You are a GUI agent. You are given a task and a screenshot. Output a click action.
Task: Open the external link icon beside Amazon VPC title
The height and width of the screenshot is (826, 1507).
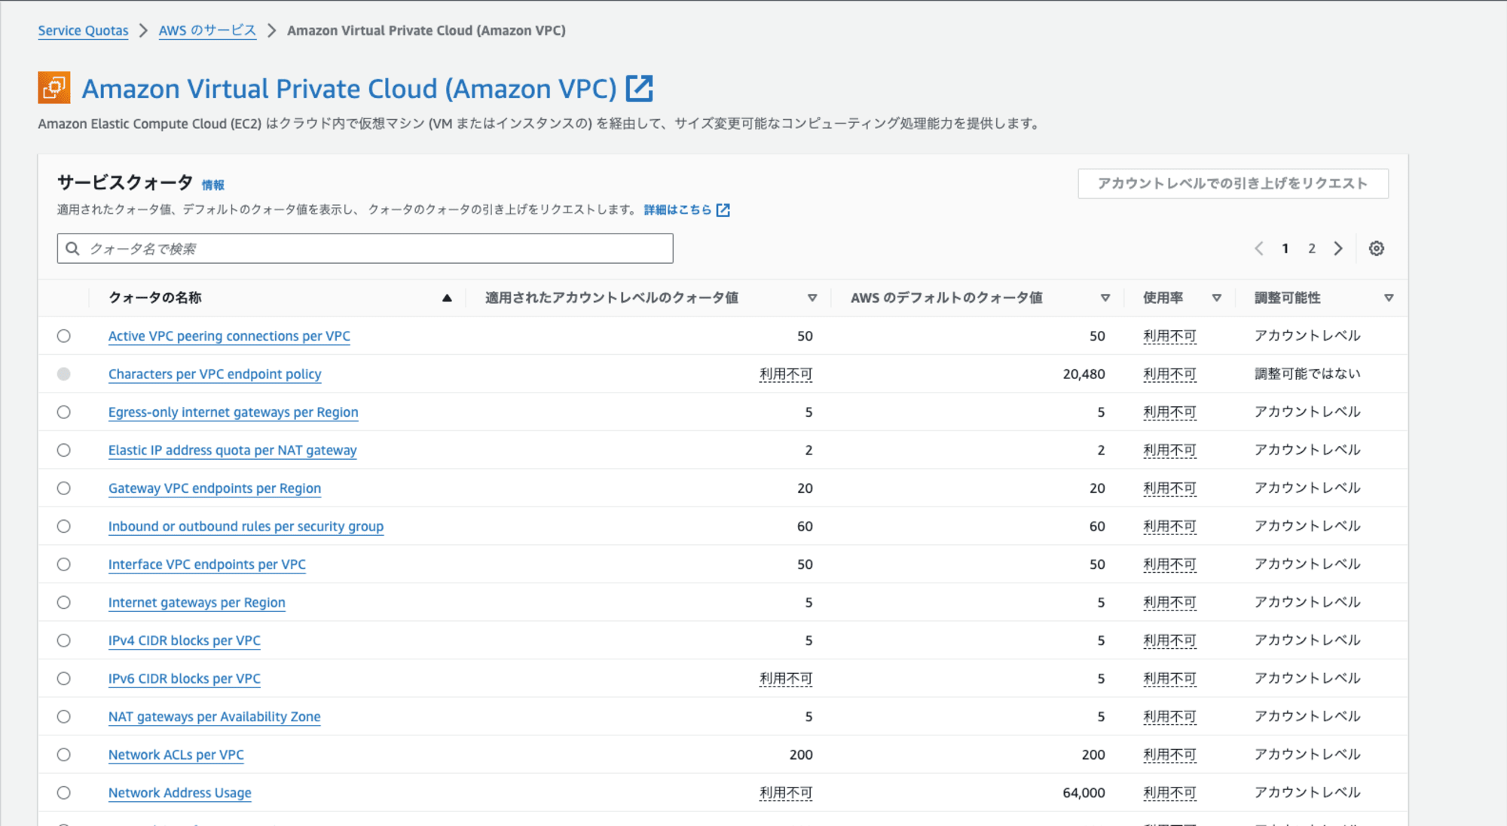[x=639, y=88]
